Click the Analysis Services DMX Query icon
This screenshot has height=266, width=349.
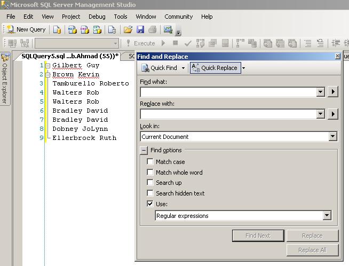85,29
